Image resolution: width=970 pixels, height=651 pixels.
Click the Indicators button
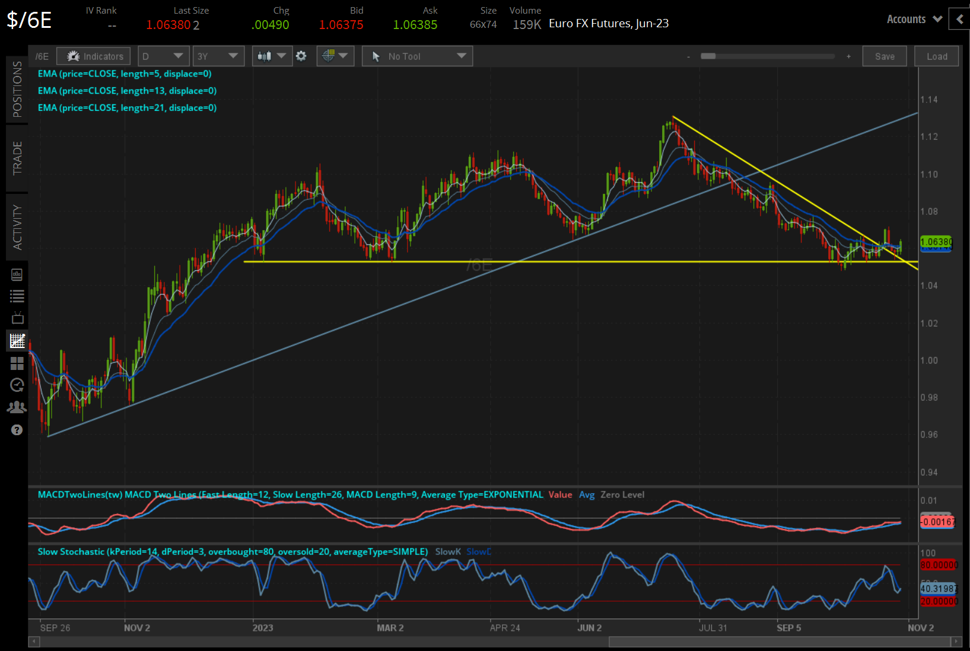pos(93,56)
